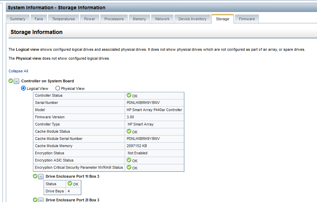Click the NVRAM Status OK icon
317x202 pixels.
coord(129,167)
